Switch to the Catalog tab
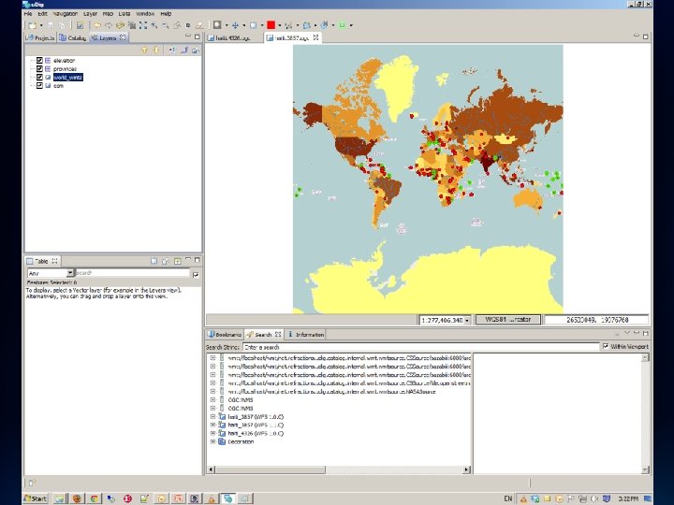 tap(75, 38)
